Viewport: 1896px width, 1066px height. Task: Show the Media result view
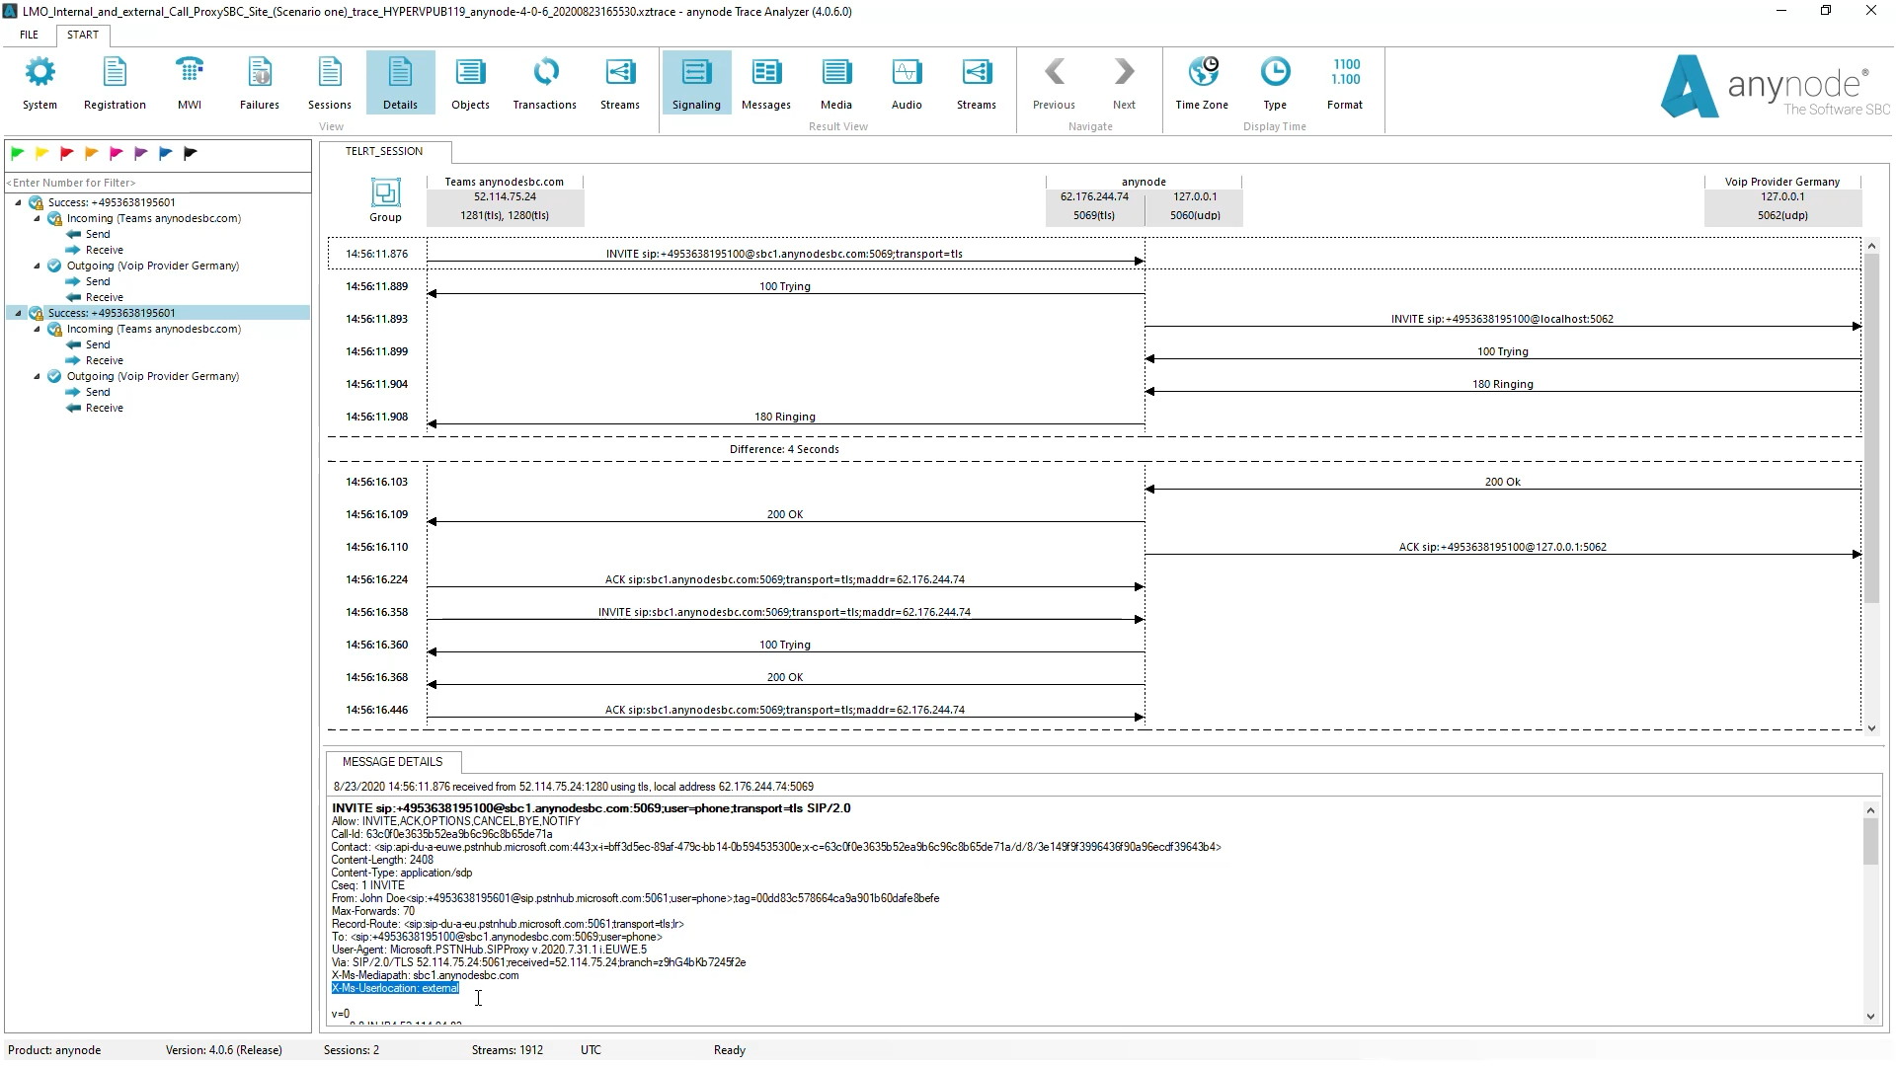click(836, 83)
